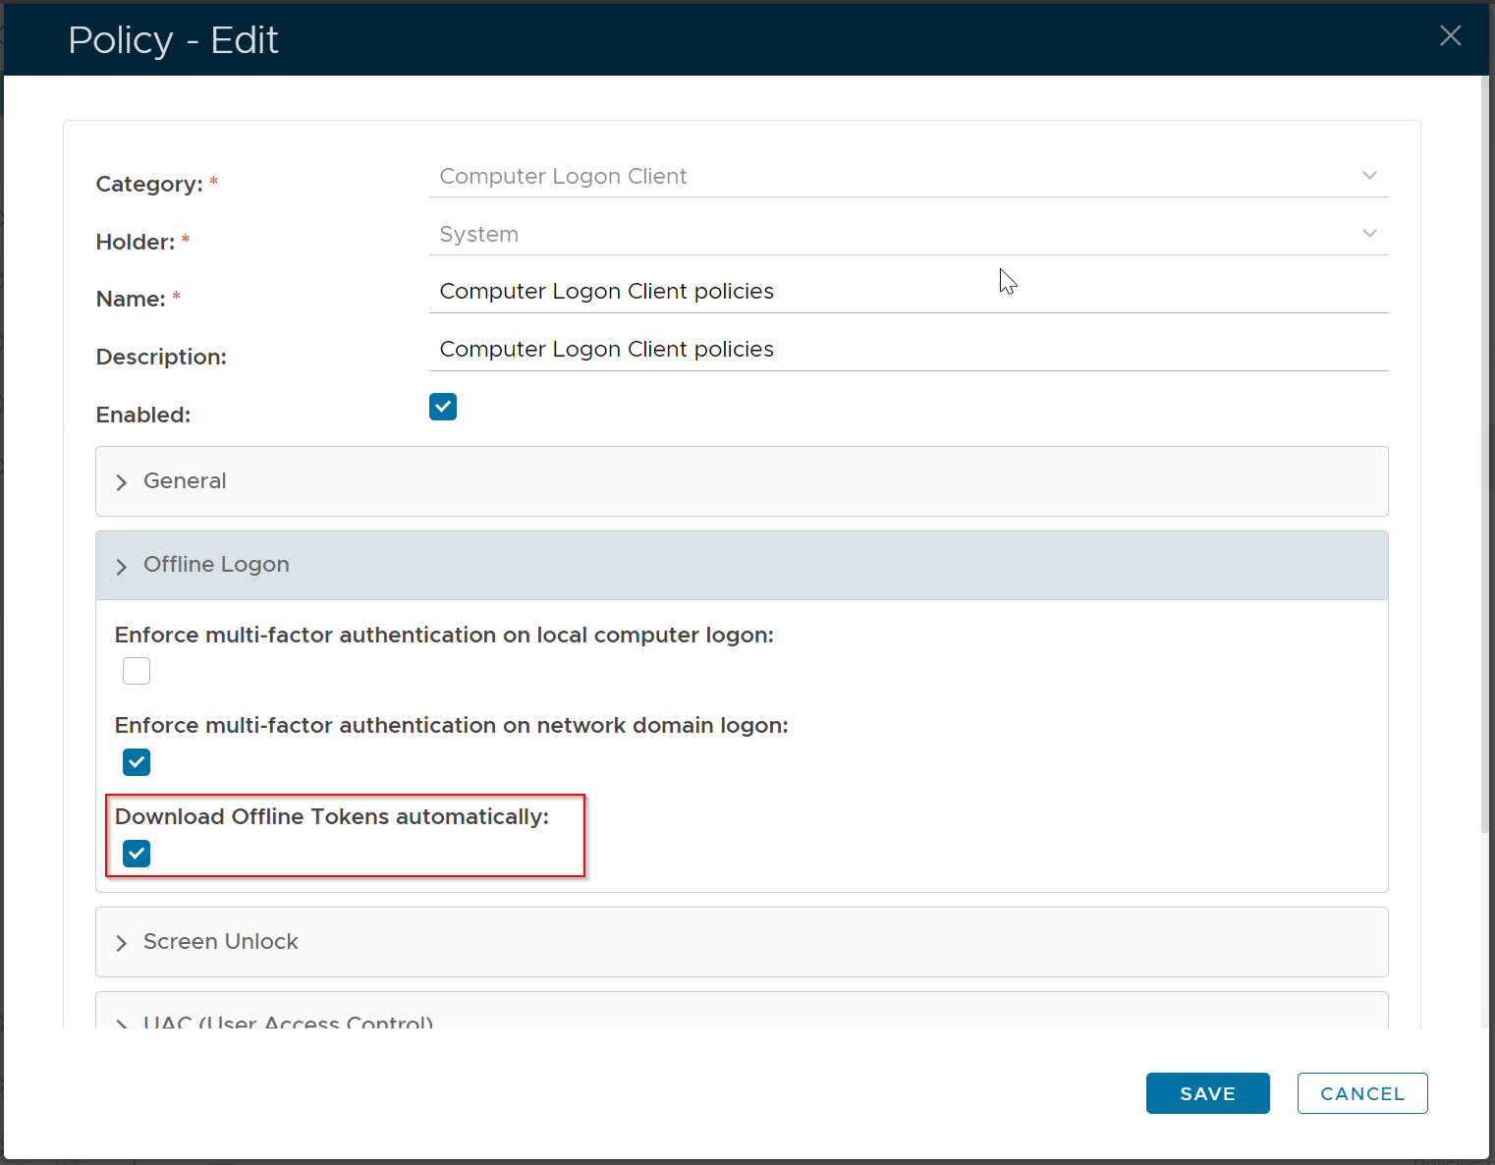
Task: Collapse the Offline Logon chevron icon
Action: pos(122,567)
